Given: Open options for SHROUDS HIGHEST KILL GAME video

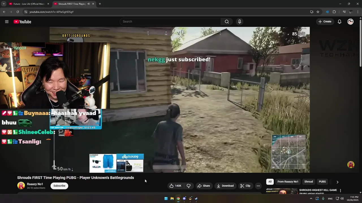Looking at the screenshot, I should [x=341, y=191].
